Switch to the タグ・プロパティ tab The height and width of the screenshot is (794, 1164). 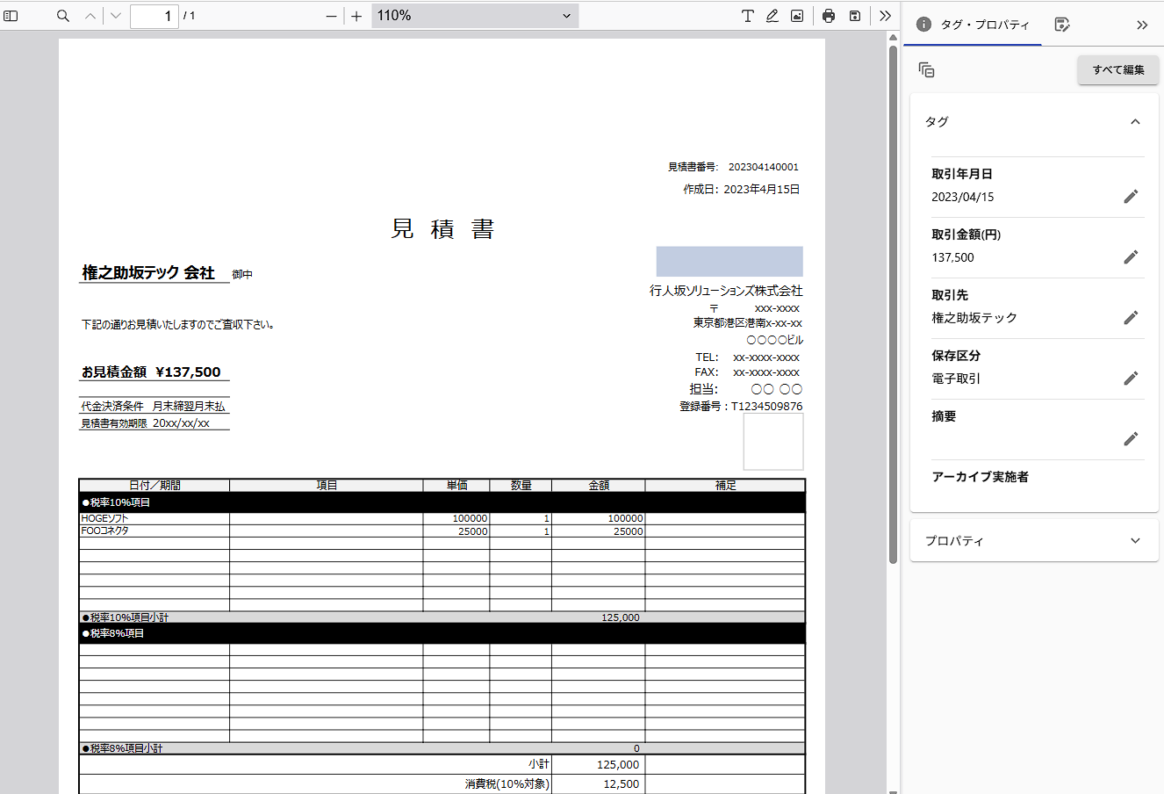973,25
